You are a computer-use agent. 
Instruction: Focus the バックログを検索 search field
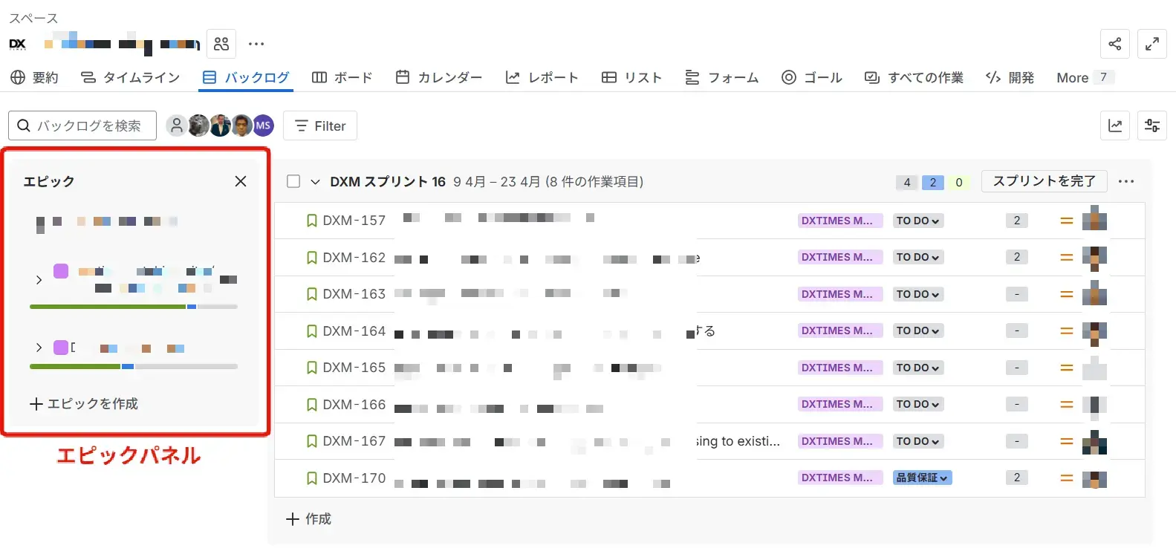[x=89, y=126]
